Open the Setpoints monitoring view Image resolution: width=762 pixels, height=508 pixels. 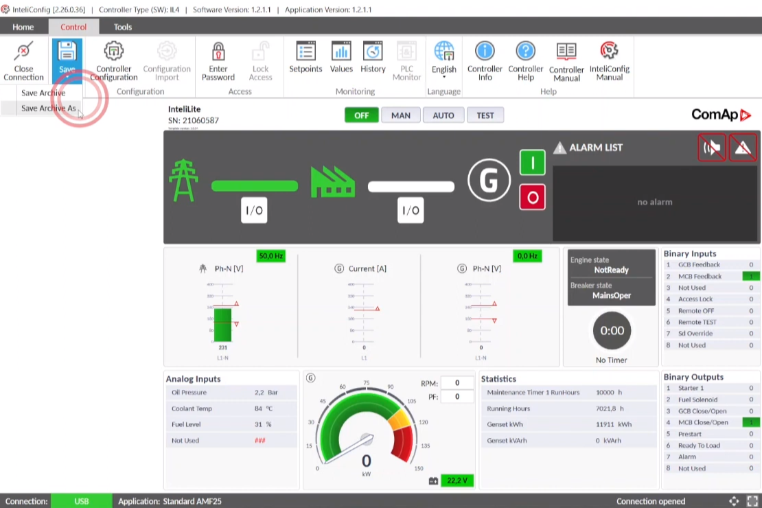(305, 52)
